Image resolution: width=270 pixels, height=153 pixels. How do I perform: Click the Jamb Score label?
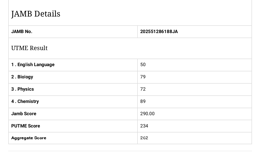(24, 114)
